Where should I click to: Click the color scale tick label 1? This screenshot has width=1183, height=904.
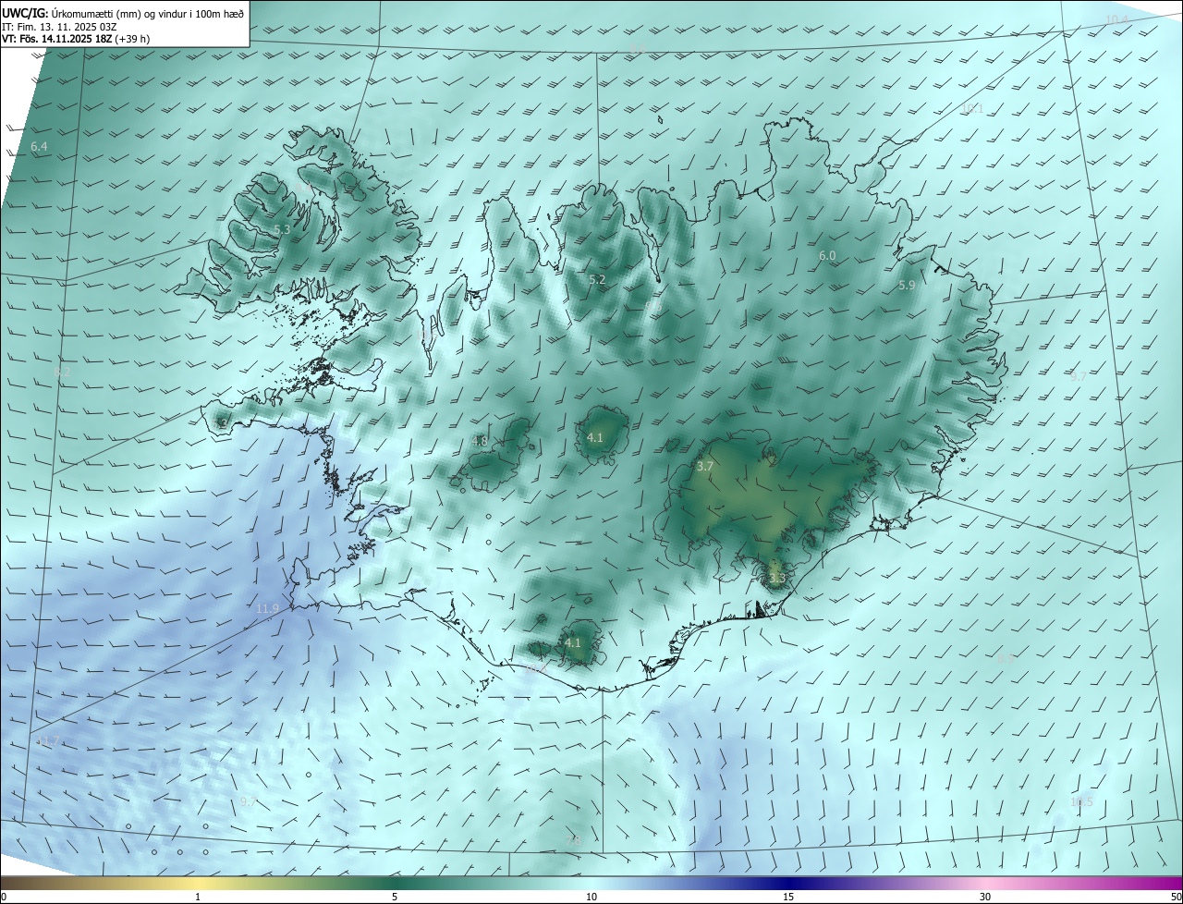click(198, 897)
